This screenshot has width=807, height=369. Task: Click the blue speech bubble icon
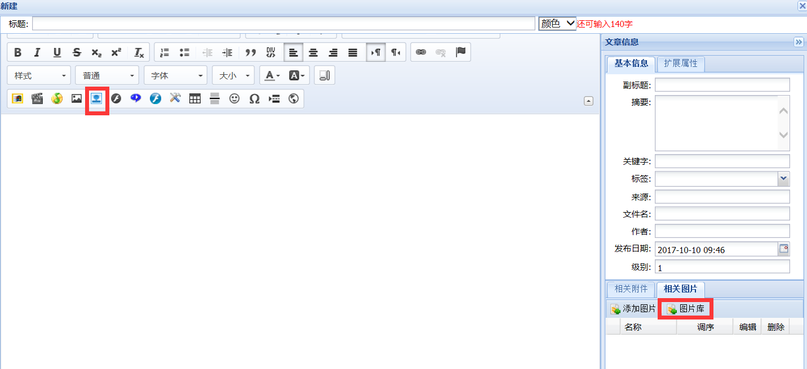click(136, 99)
